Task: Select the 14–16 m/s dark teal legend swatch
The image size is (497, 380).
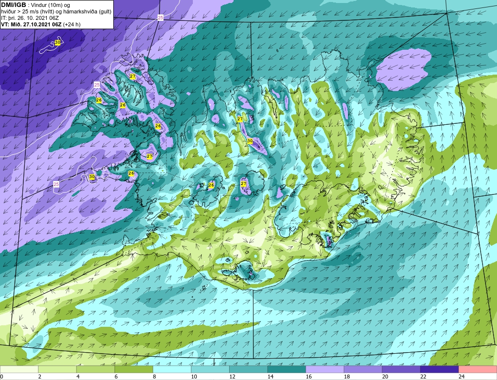Action: click(x=287, y=370)
